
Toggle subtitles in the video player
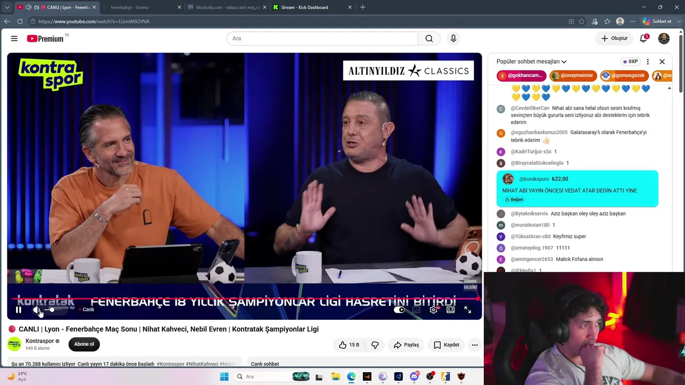pos(416,310)
